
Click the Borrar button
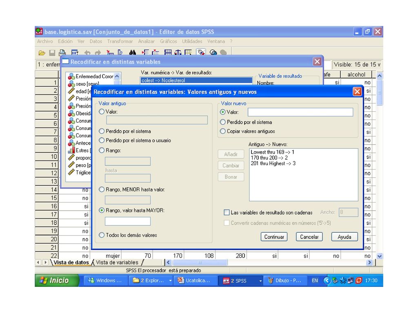pos(231,177)
